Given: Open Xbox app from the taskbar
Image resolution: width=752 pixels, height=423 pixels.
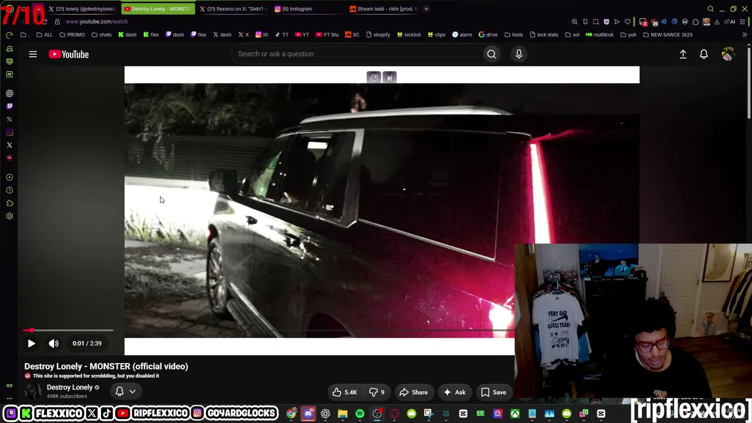Looking at the screenshot, I should tap(515, 414).
